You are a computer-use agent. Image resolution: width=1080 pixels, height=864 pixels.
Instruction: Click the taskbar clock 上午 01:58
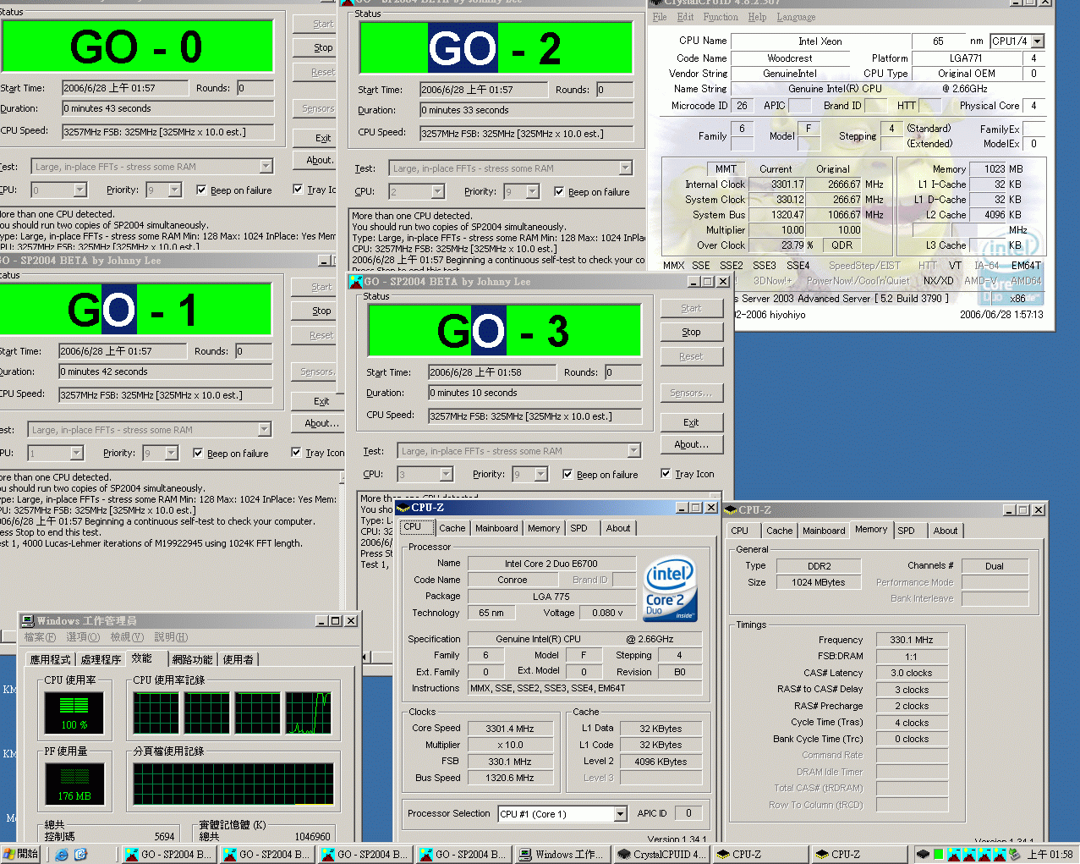tap(1050, 854)
